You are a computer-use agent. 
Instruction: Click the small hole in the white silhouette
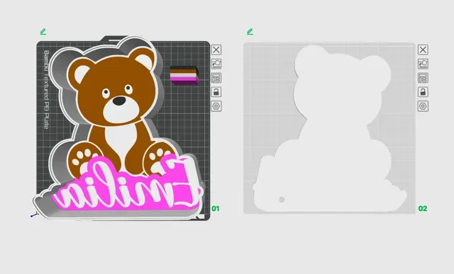pos(282,200)
